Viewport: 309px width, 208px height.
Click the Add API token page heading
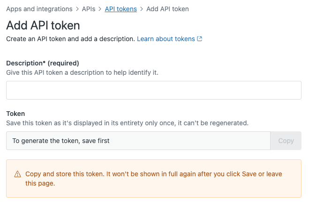pyautogui.click(x=43, y=25)
